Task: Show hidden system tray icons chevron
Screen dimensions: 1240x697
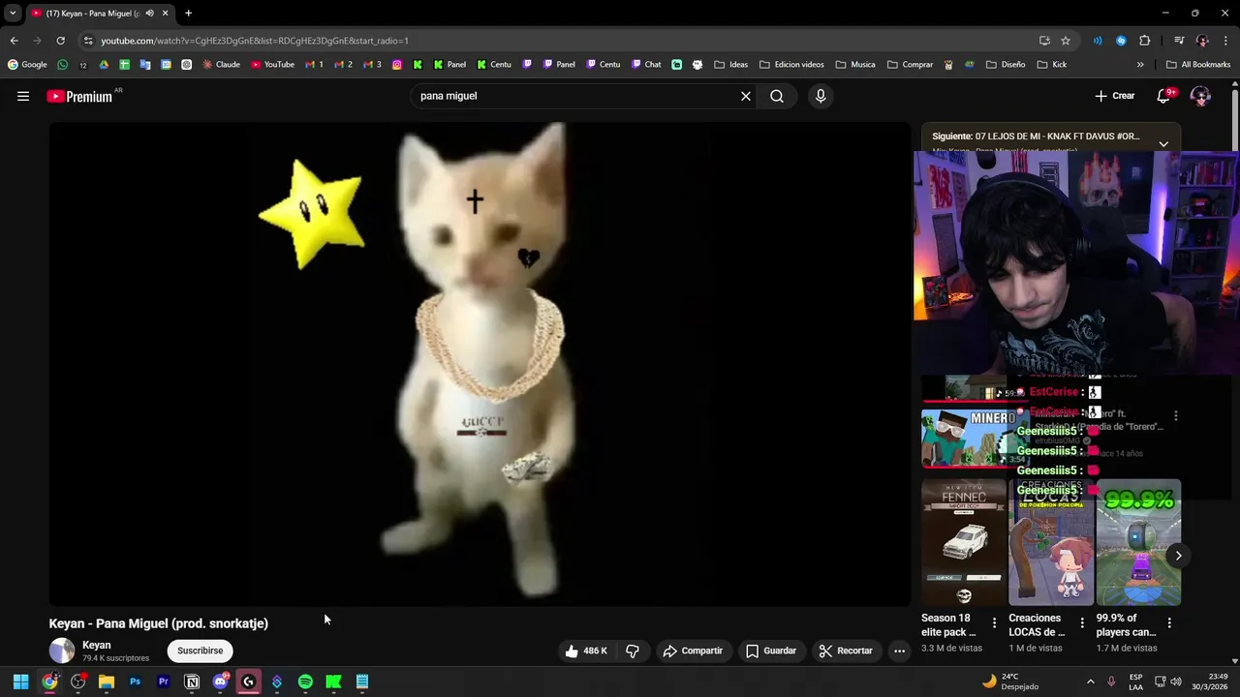Action: [1090, 682]
